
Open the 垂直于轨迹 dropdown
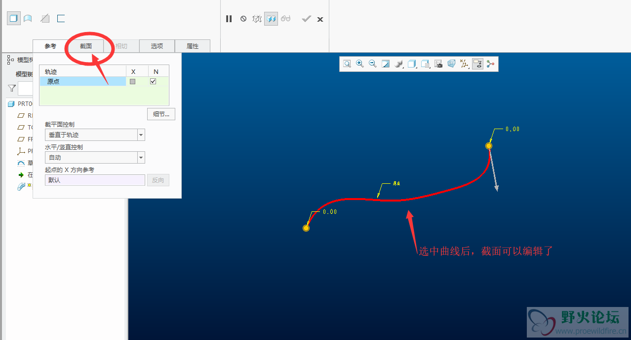[95, 135]
